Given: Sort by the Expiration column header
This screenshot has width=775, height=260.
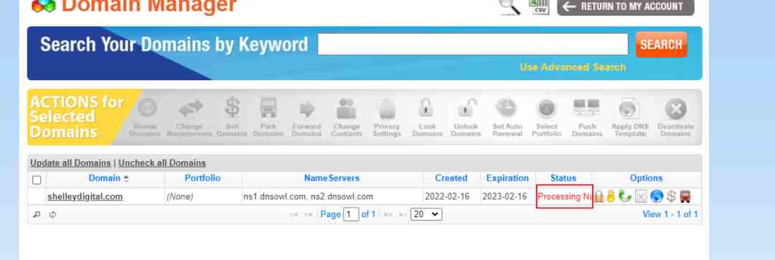Looking at the screenshot, I should click(x=507, y=178).
